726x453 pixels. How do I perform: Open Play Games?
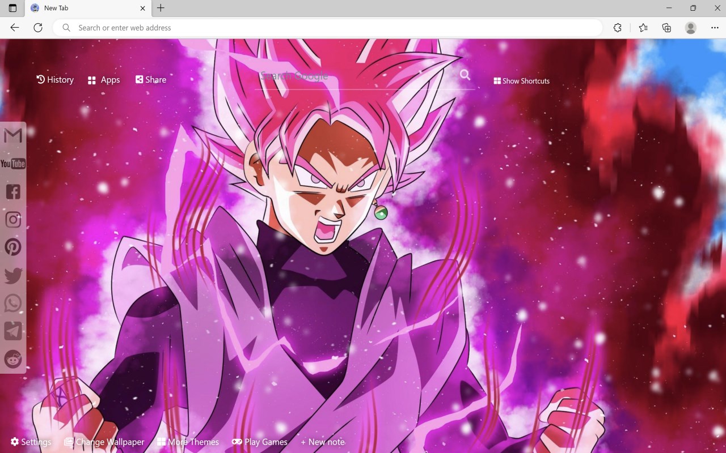[x=260, y=442]
